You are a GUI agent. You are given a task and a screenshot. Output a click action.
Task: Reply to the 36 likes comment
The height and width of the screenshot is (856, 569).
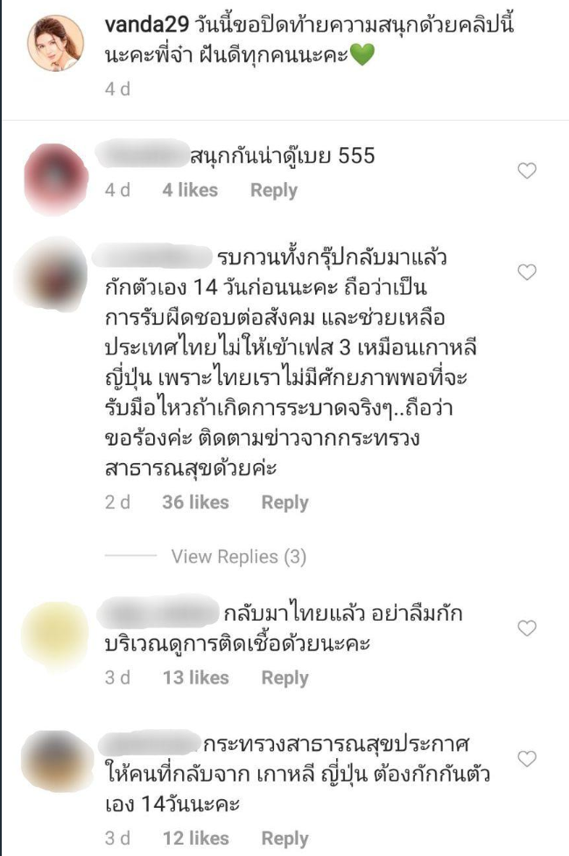point(284,502)
